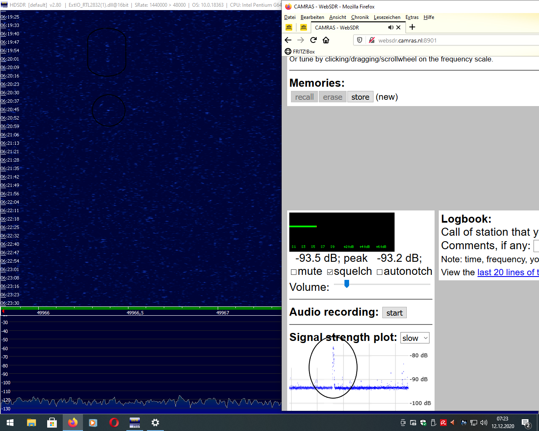This screenshot has width=539, height=431.
Task: Click the HDSDR title bar icon
Action: [4, 5]
